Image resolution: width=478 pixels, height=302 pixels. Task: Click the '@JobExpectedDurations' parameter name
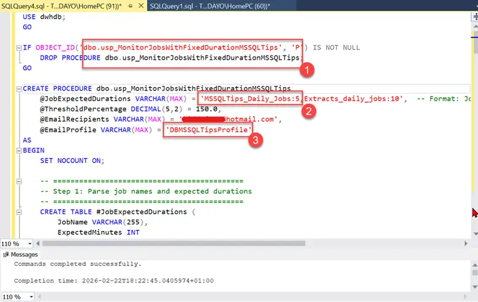85,99
